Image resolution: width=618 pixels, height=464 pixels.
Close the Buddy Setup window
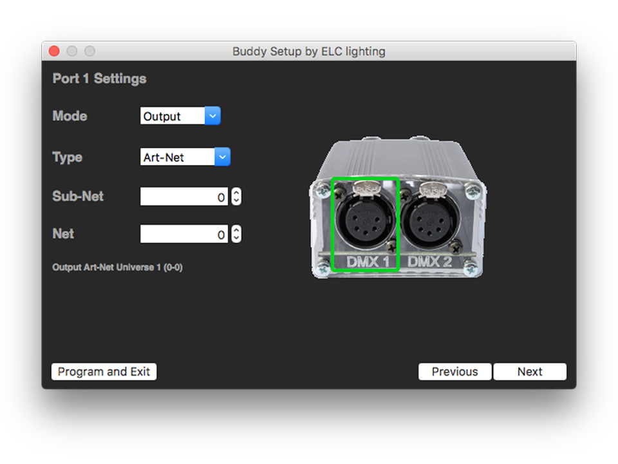coord(54,51)
